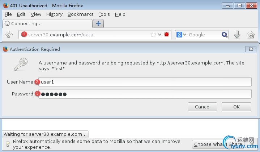This screenshot has width=260, height=152.
Task: Click the Google search box
Action: [x=203, y=35]
